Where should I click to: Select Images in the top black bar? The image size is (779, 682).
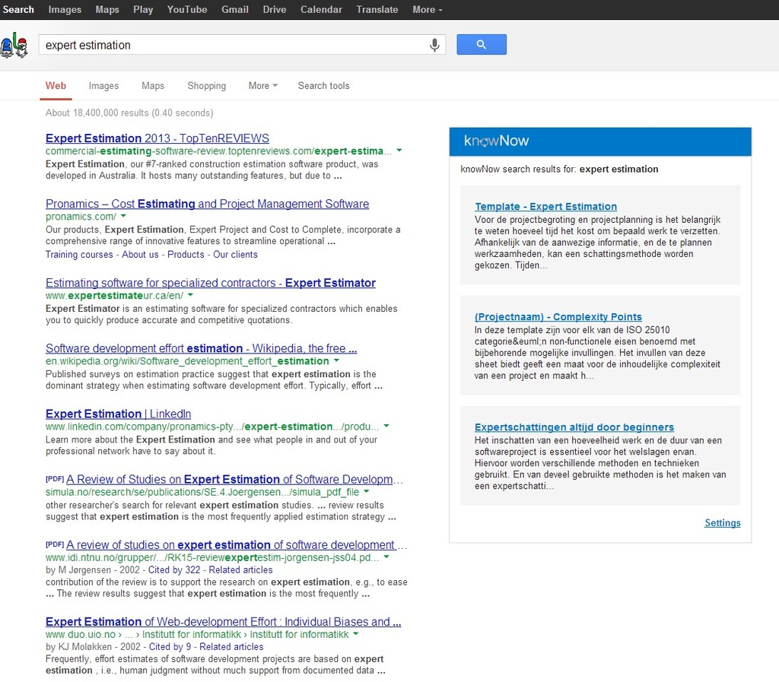click(x=65, y=9)
